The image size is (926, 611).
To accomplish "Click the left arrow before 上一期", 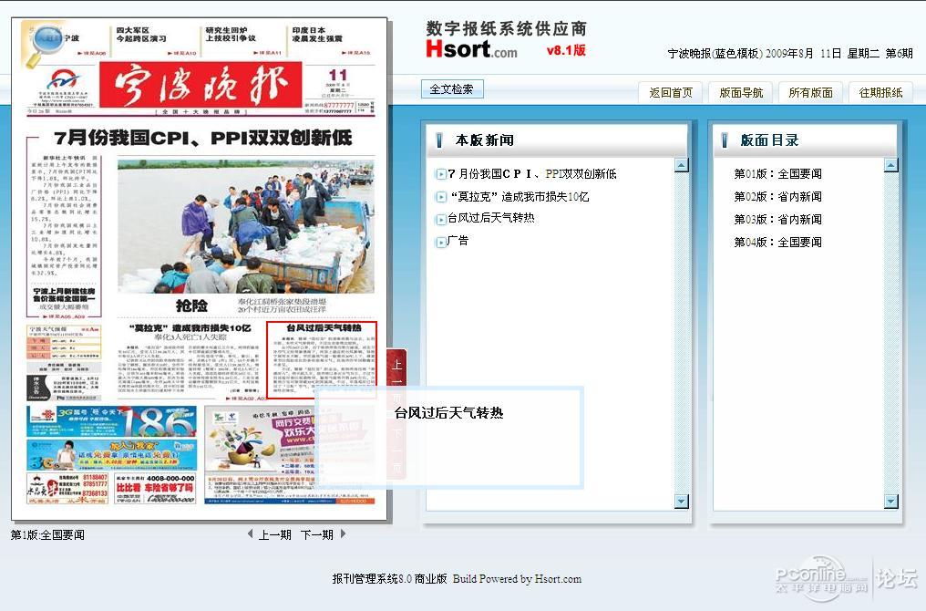I will [251, 534].
